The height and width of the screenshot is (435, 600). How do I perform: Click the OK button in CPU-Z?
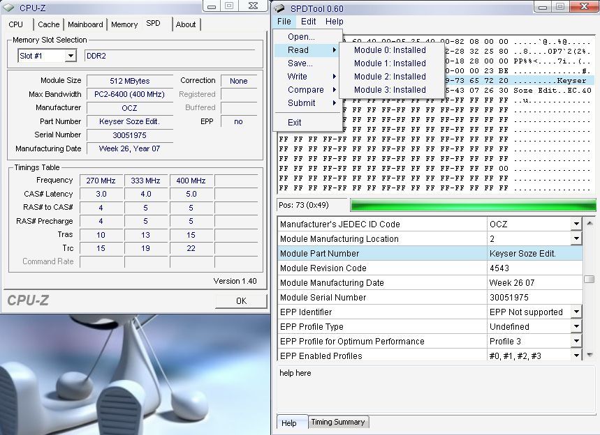click(241, 301)
